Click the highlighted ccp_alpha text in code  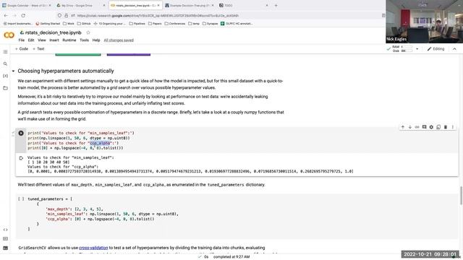[x=100, y=143]
